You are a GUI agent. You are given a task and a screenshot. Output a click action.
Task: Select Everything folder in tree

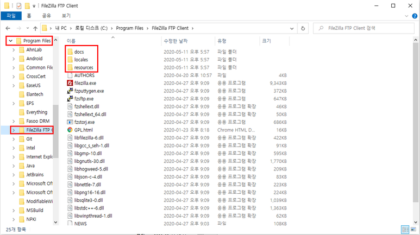37,112
